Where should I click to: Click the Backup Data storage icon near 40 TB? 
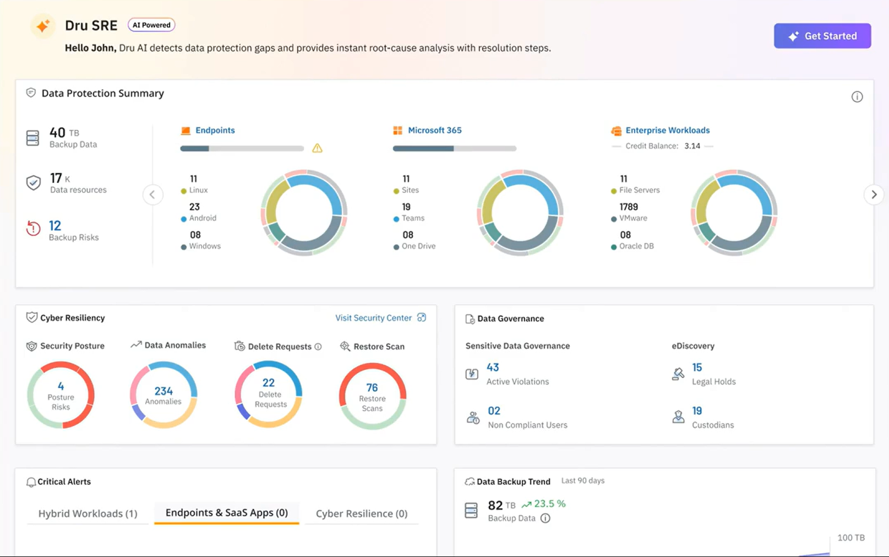[33, 138]
